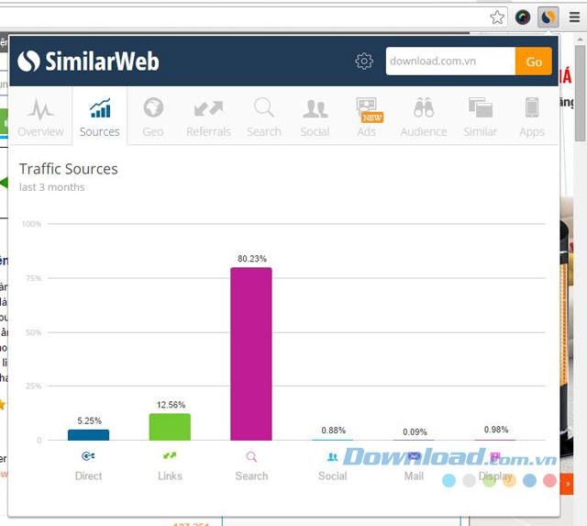Show the Audience tab
Viewport: 587px width, 526px height.
[x=423, y=117]
